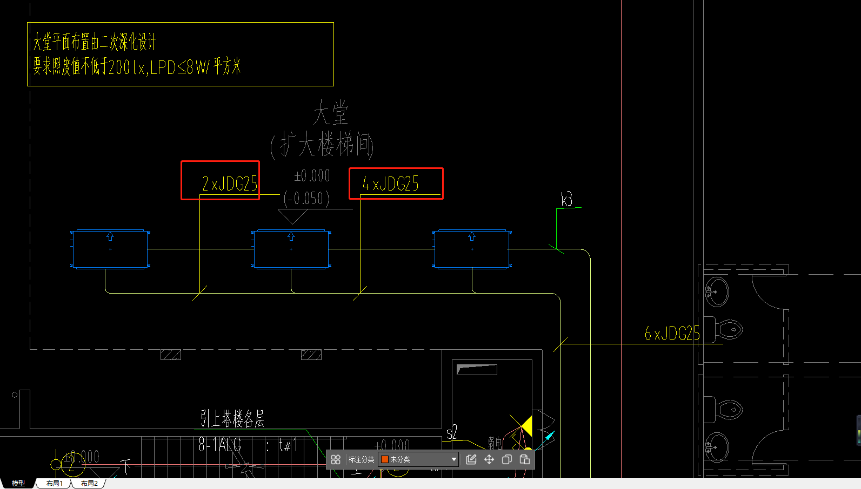Click the 标注分类 label in the toolbar
861x489 pixels.
361,459
